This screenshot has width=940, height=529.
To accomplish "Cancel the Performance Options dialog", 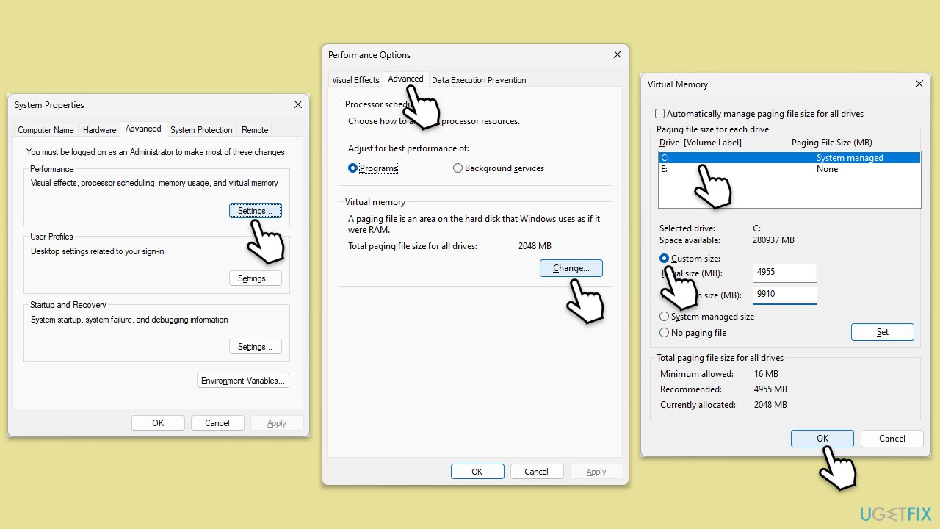I will tap(537, 472).
